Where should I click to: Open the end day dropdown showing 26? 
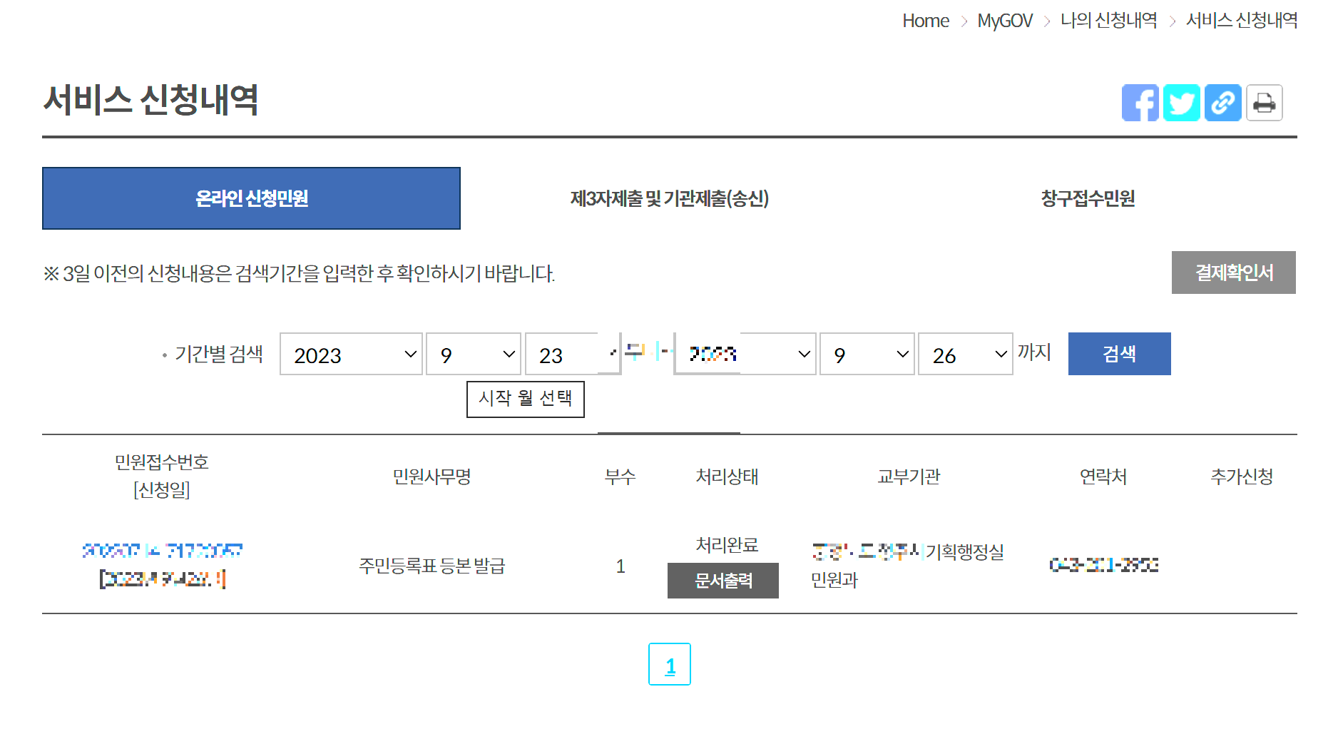(x=965, y=355)
